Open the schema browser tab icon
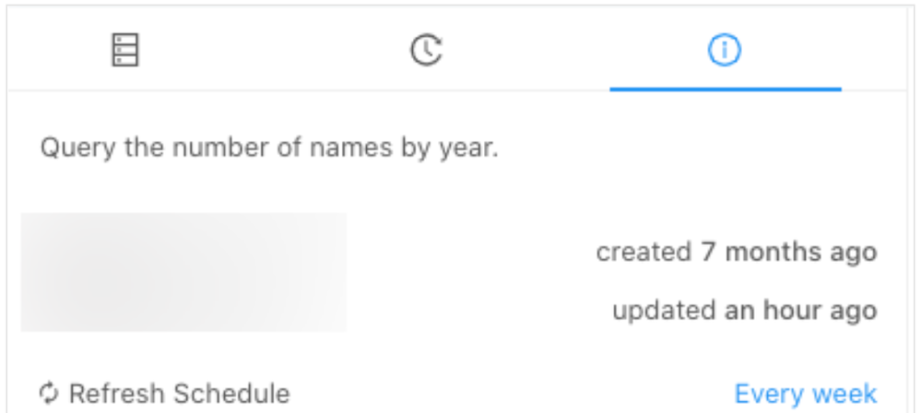This screenshot has height=413, width=921. (x=124, y=50)
